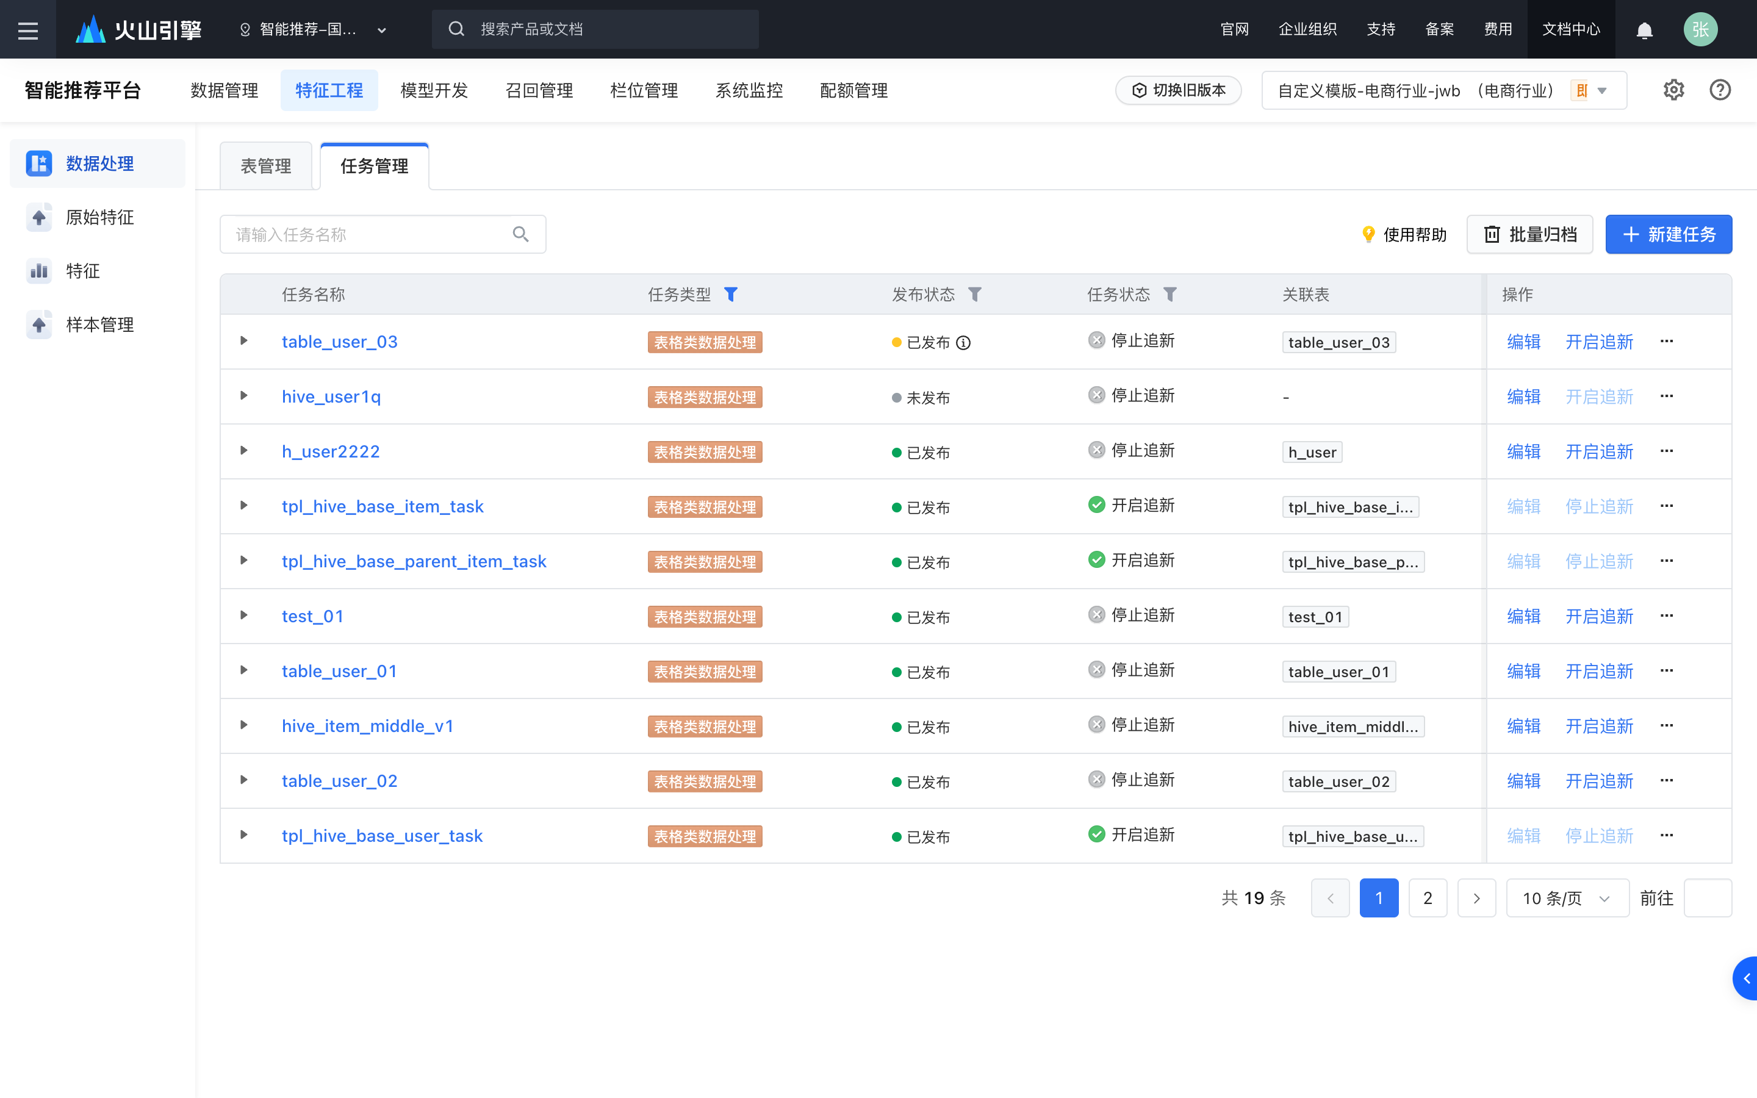Viewport: 1757px width, 1098px height.
Task: Click the settings gear icon
Action: tap(1673, 90)
